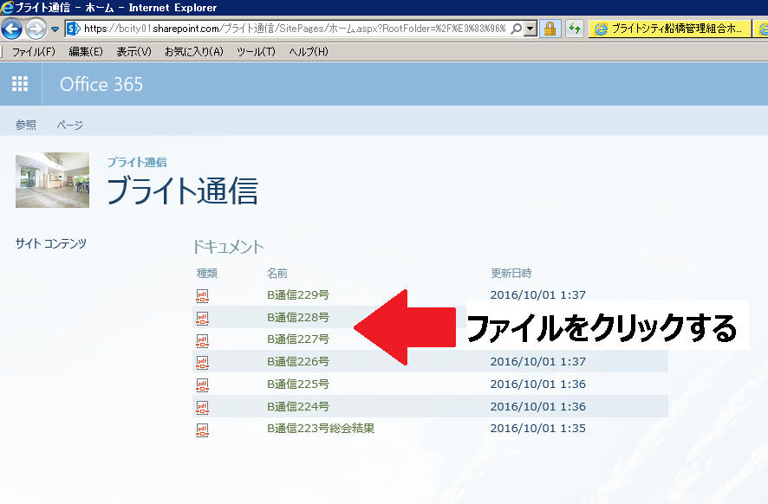Open the B通信223号総会結果 file
The height and width of the screenshot is (504, 768).
coord(321,428)
